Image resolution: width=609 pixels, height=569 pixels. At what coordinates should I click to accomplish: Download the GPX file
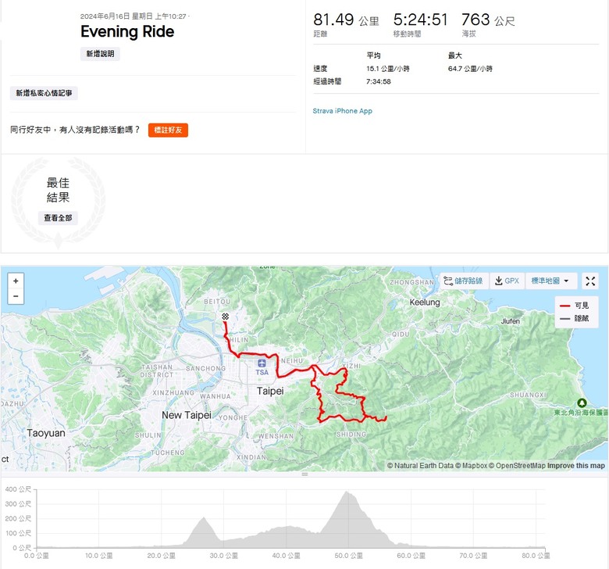coord(507,281)
